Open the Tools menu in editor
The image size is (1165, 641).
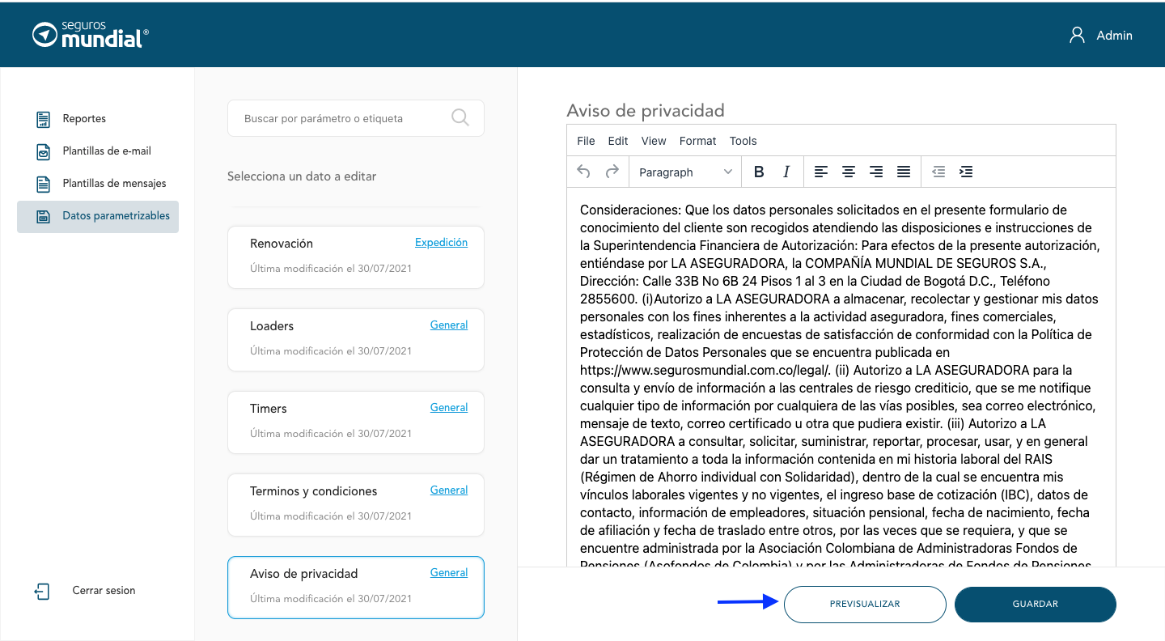pyautogui.click(x=743, y=141)
